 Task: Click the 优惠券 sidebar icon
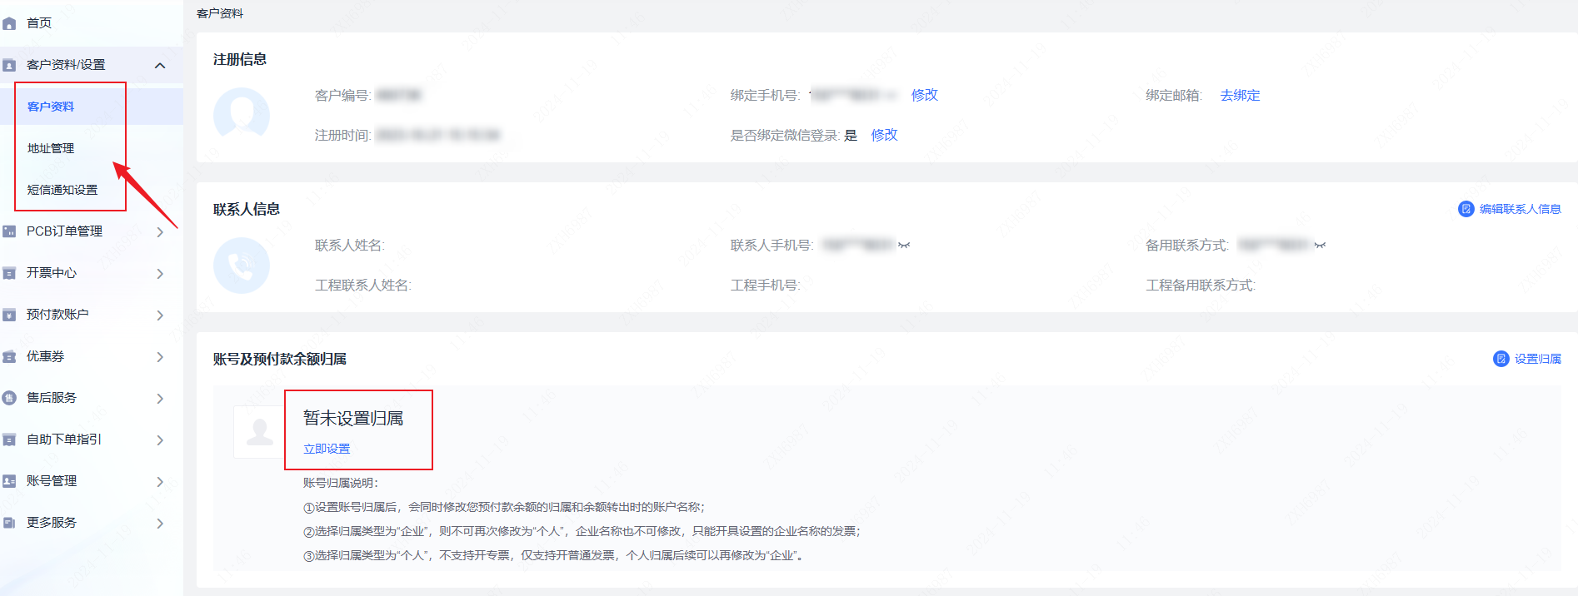pyautogui.click(x=9, y=356)
